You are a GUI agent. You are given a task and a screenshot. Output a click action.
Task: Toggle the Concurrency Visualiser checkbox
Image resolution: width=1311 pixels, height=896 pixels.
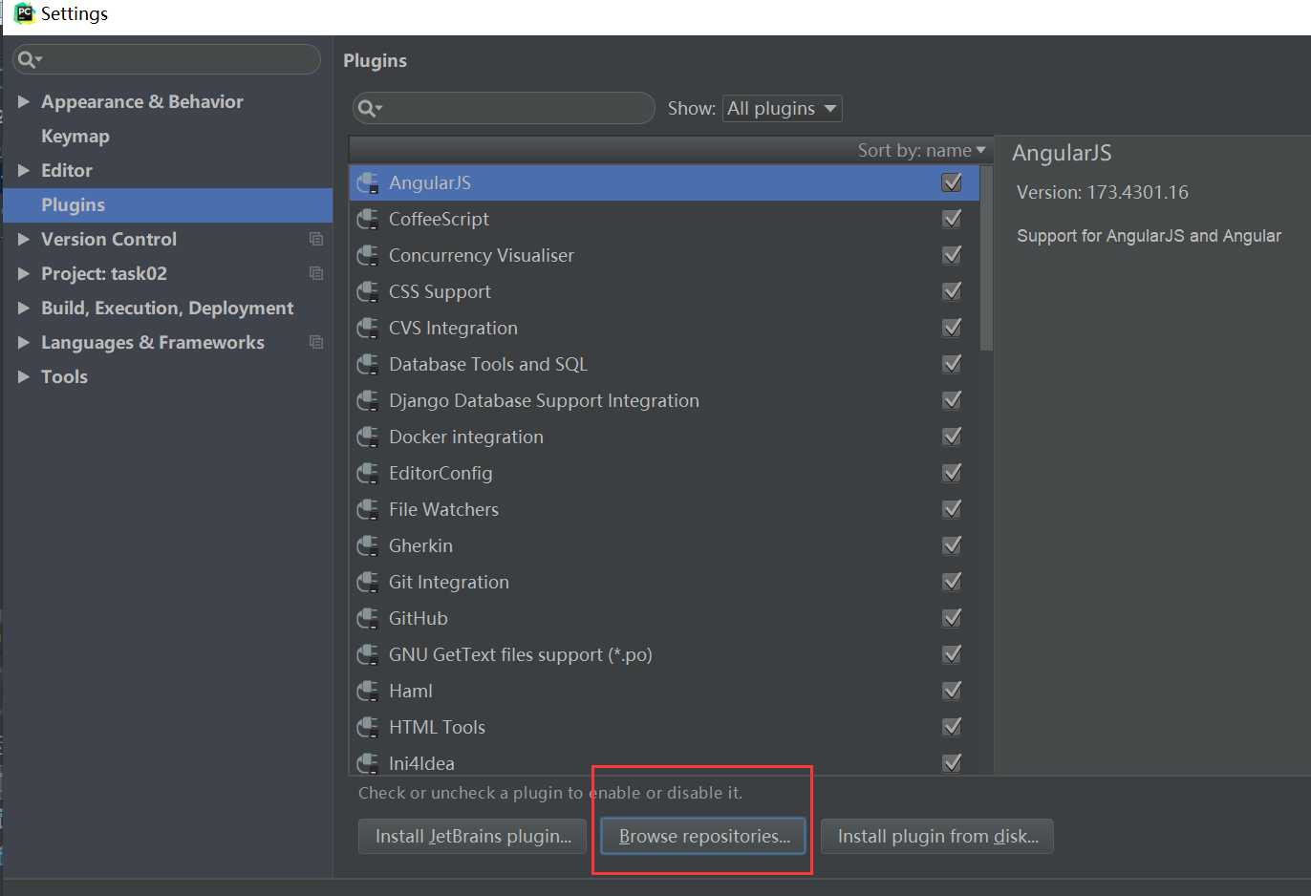pos(952,255)
